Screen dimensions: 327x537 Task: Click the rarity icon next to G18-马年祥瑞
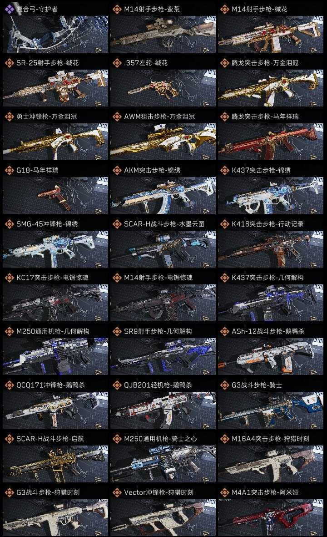[x=9, y=170]
